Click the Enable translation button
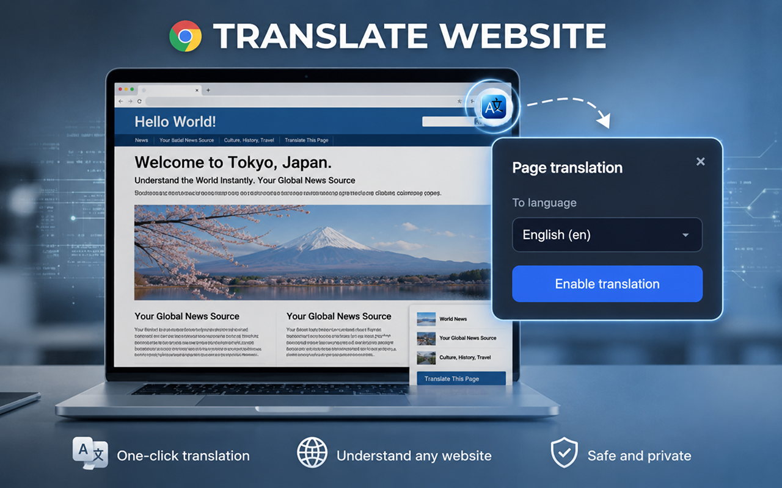The height and width of the screenshot is (488, 782). 607,284
